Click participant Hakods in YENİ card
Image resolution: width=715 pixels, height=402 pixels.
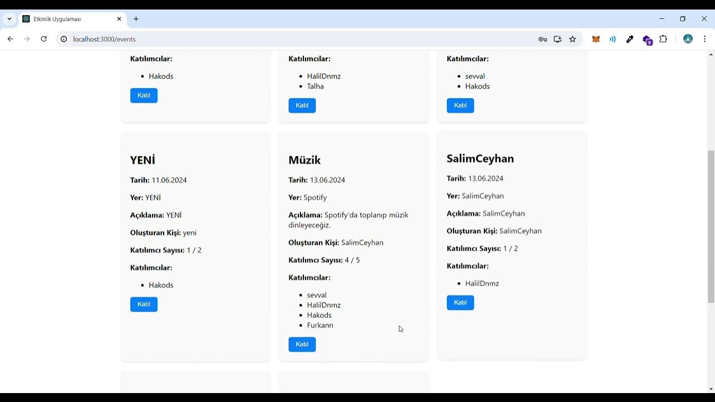pyautogui.click(x=161, y=285)
